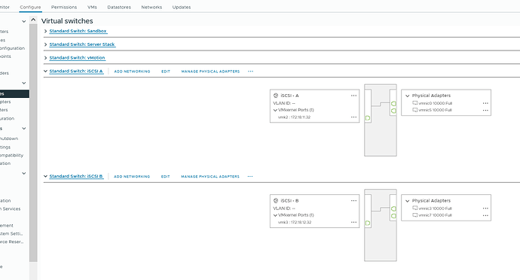Open the VMs tab
The width and height of the screenshot is (520, 280).
(x=92, y=7)
